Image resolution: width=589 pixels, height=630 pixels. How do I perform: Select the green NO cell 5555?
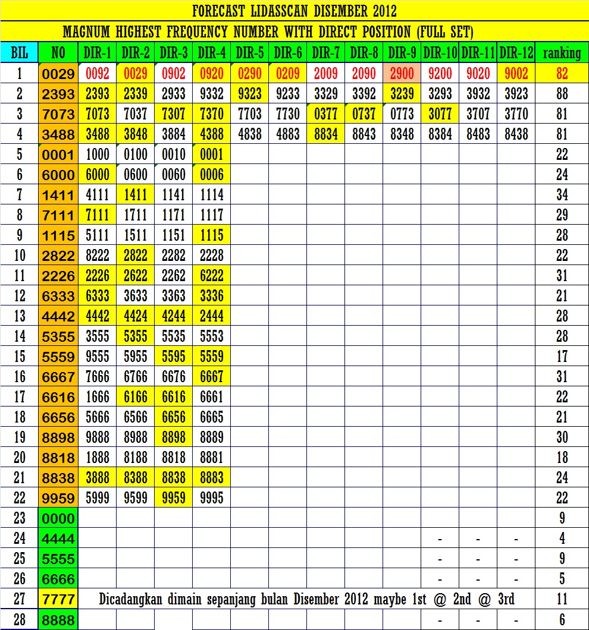[x=58, y=559]
